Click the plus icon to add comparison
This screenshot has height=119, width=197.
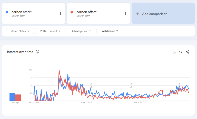click(x=137, y=14)
